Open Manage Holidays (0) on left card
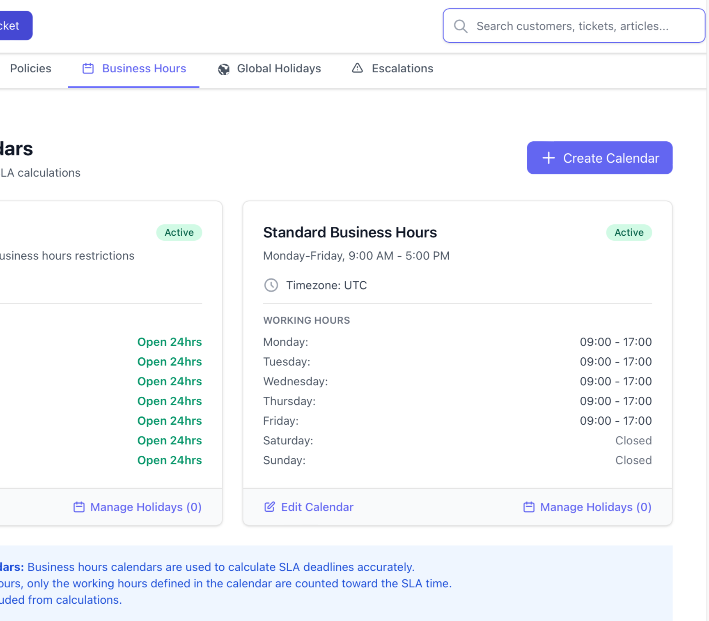 coord(145,507)
